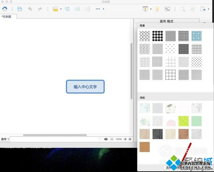The width and height of the screenshot is (214, 172).
Task: Apply the mint green wallpaper
Action: (196, 121)
